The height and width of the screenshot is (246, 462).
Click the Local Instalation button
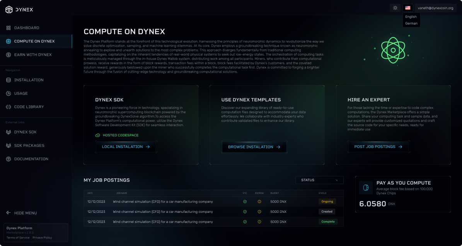point(126,147)
